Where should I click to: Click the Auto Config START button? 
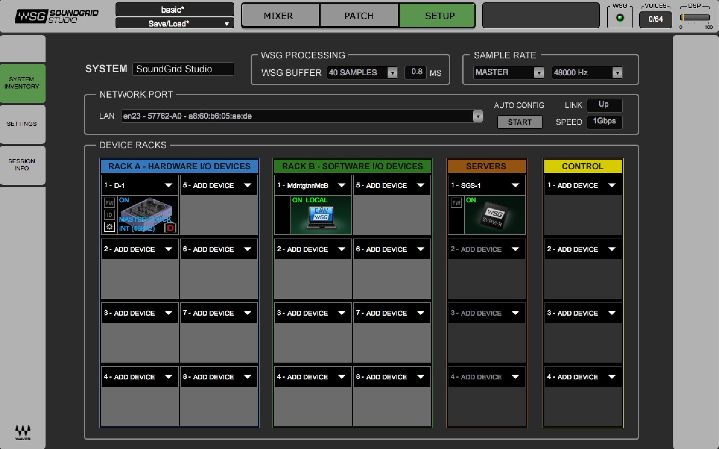coord(520,122)
